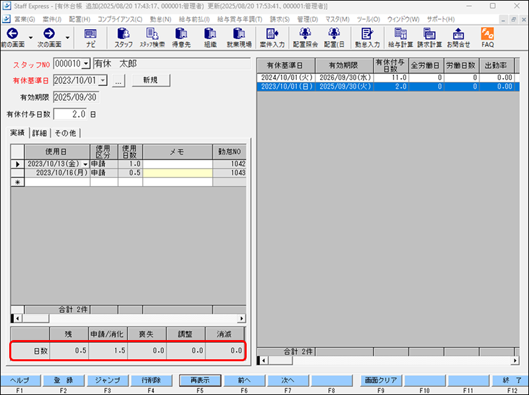Switch to the その他 tab
The height and width of the screenshot is (395, 529).
(x=65, y=133)
